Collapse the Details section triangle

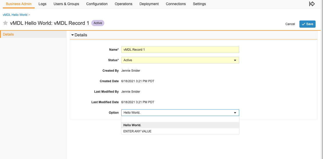click(73, 35)
